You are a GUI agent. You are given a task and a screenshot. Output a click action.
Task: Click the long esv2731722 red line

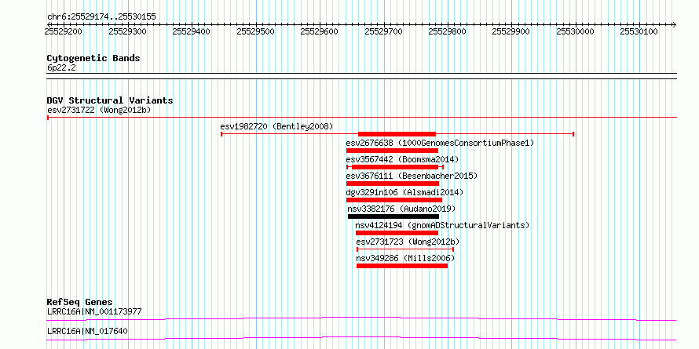362,118
